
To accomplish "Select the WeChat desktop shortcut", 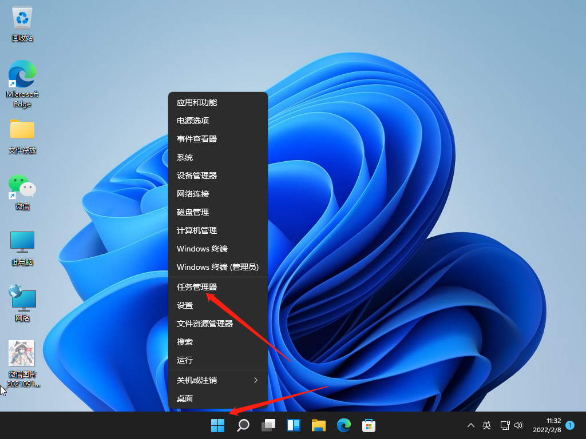I will [x=22, y=187].
